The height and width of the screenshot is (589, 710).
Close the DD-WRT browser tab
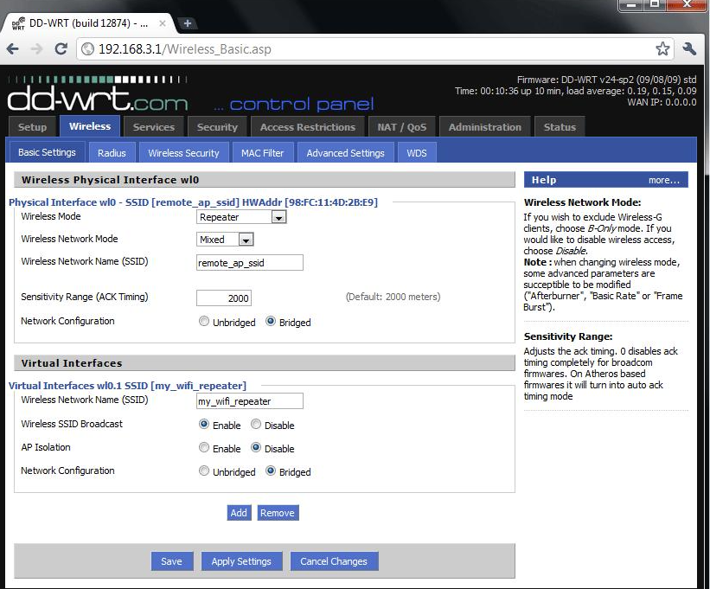point(162,23)
